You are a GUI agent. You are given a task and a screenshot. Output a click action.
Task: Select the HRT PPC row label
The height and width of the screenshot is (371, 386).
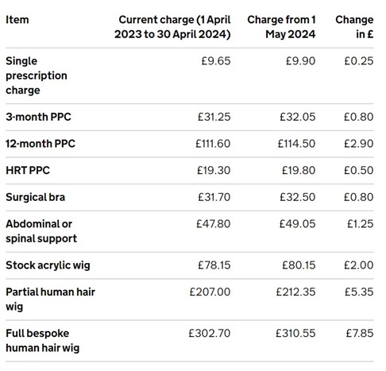(x=28, y=171)
